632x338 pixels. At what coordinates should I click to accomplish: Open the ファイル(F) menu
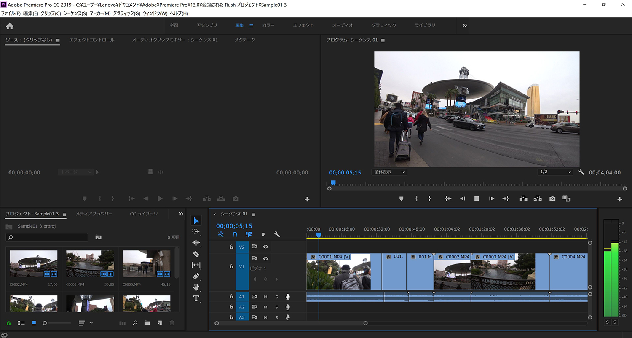(11, 13)
